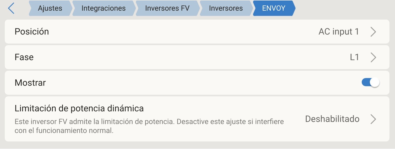This screenshot has height=149, width=395.
Task: Click the Posición label
Action: point(32,32)
